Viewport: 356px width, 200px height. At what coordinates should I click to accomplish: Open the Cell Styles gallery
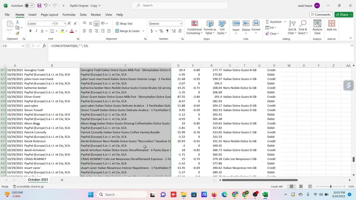tap(222, 27)
